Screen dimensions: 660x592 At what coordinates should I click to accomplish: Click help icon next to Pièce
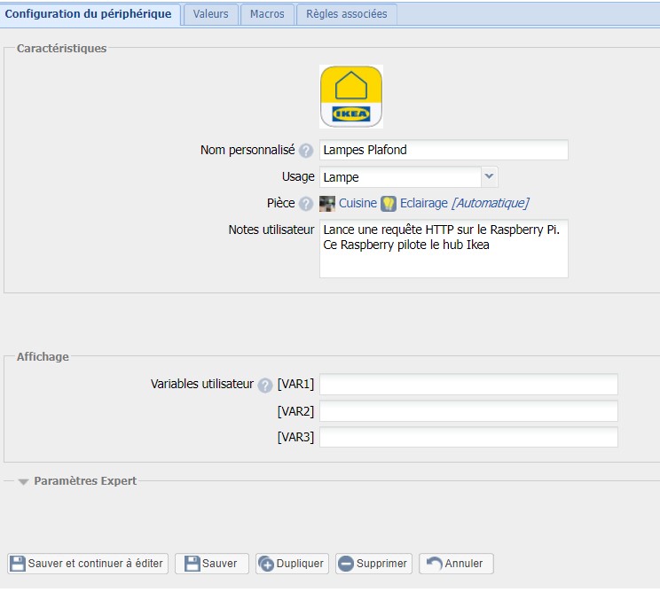306,204
